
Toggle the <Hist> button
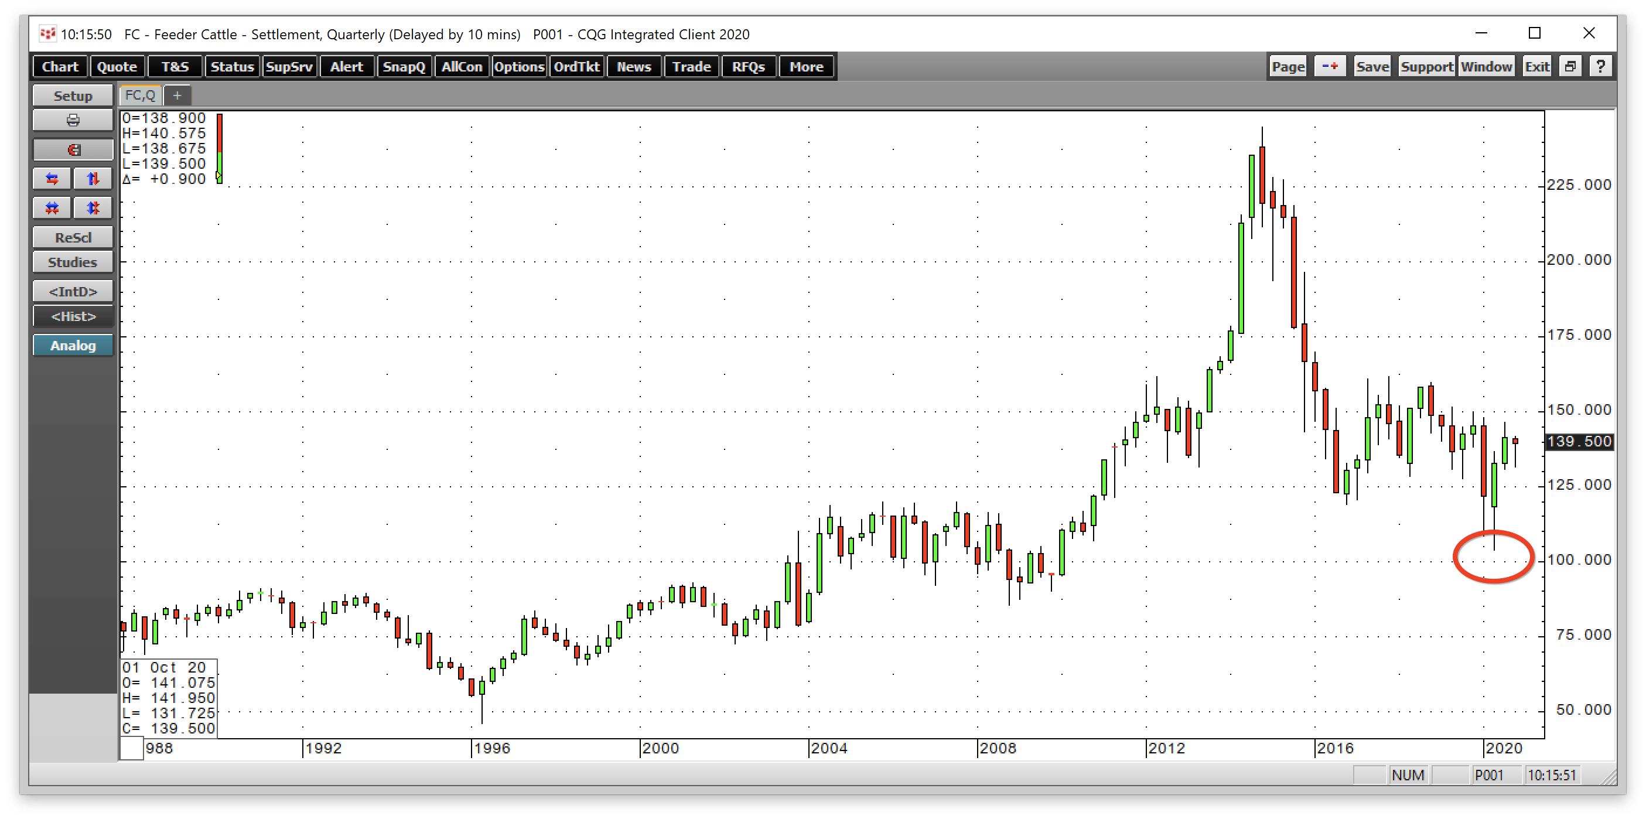(x=73, y=316)
